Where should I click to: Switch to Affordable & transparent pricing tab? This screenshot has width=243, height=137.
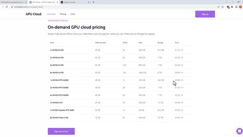point(13,2)
